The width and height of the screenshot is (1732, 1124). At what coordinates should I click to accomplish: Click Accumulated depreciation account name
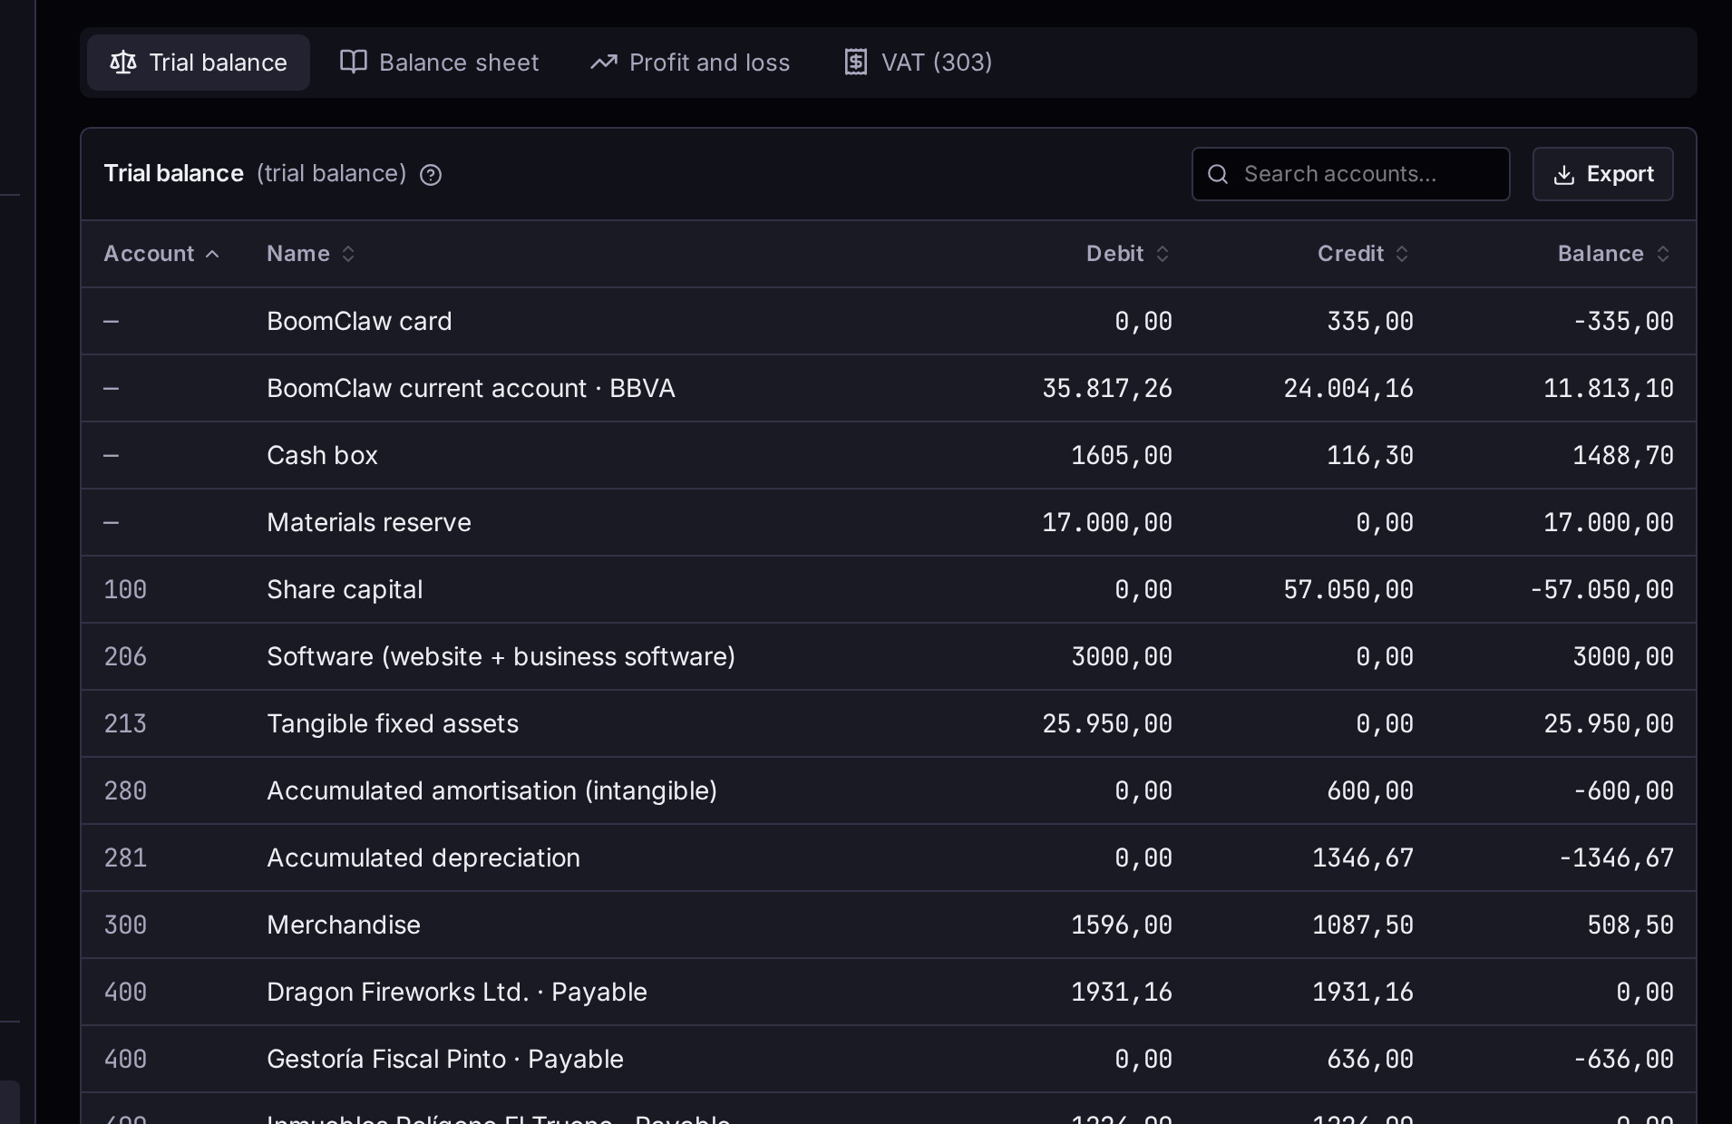423,858
